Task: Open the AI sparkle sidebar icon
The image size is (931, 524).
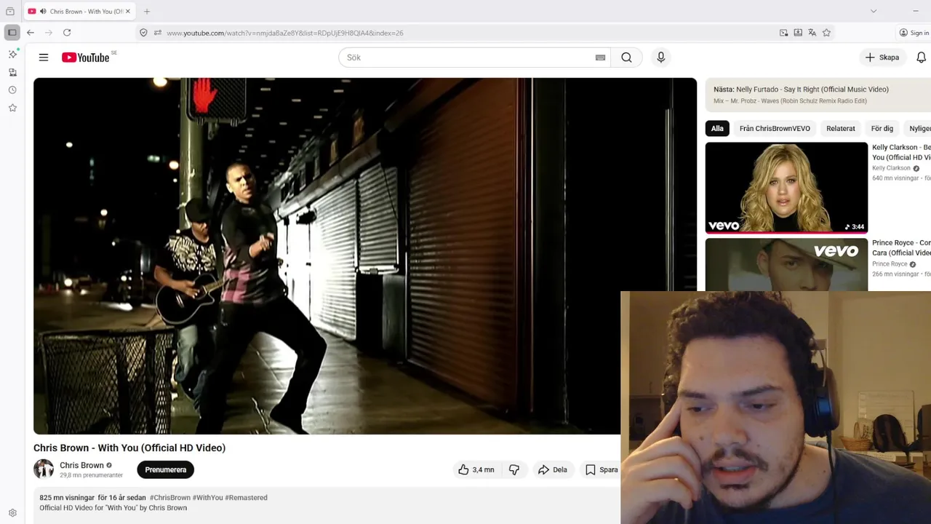Action: pos(12,55)
